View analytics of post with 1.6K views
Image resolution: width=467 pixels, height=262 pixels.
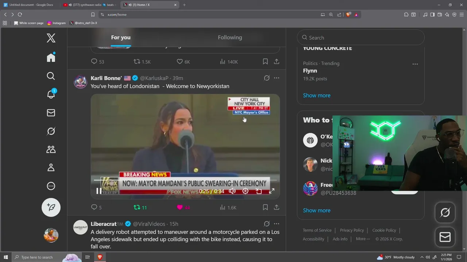point(228,207)
